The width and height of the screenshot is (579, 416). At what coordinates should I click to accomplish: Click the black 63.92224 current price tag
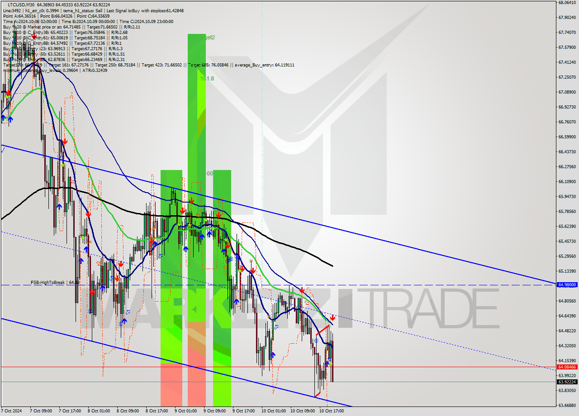coord(567,382)
